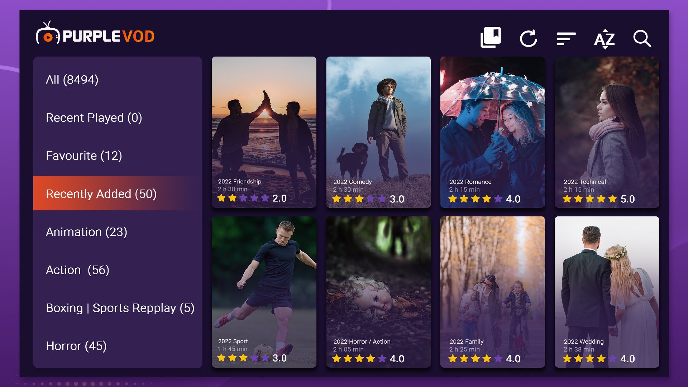Screen dimensions: 688x387
Task: Choose Recently Added (50) category
Action: click(x=118, y=193)
